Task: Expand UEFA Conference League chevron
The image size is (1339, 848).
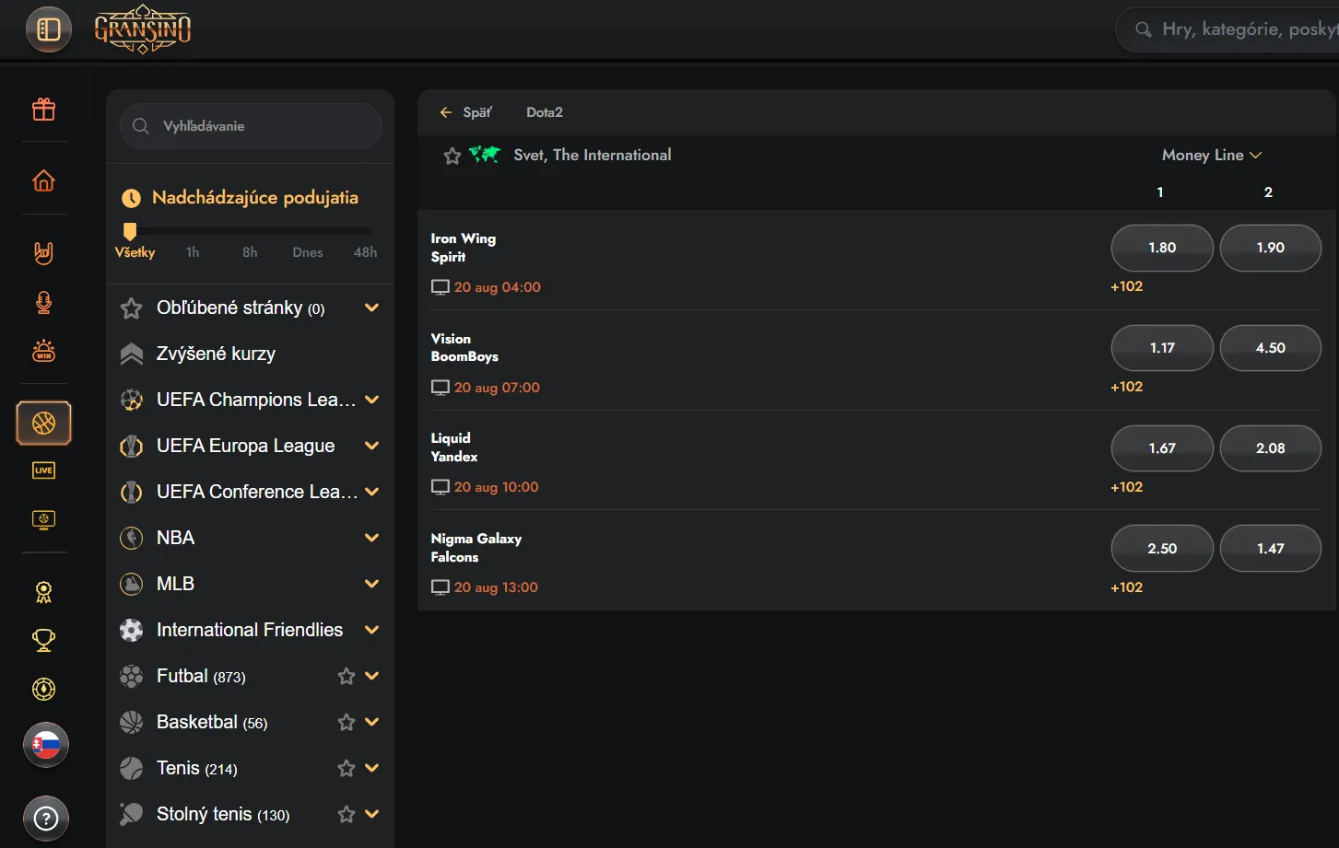Action: coord(372,492)
